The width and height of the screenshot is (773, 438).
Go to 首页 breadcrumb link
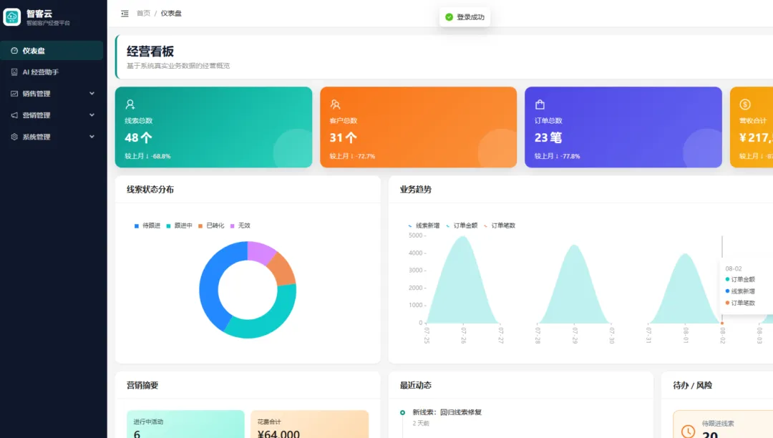143,14
